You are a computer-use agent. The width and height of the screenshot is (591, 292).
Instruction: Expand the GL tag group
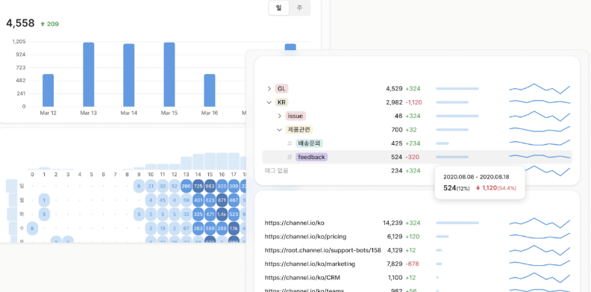269,89
